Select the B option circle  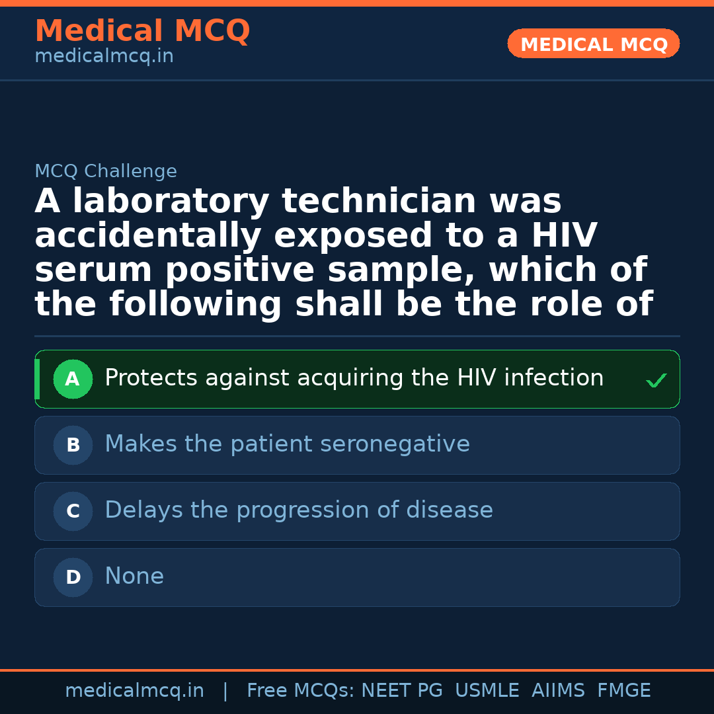coord(73,446)
